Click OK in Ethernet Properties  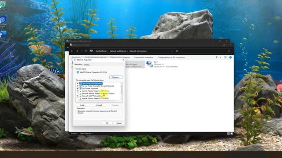coord(107,123)
